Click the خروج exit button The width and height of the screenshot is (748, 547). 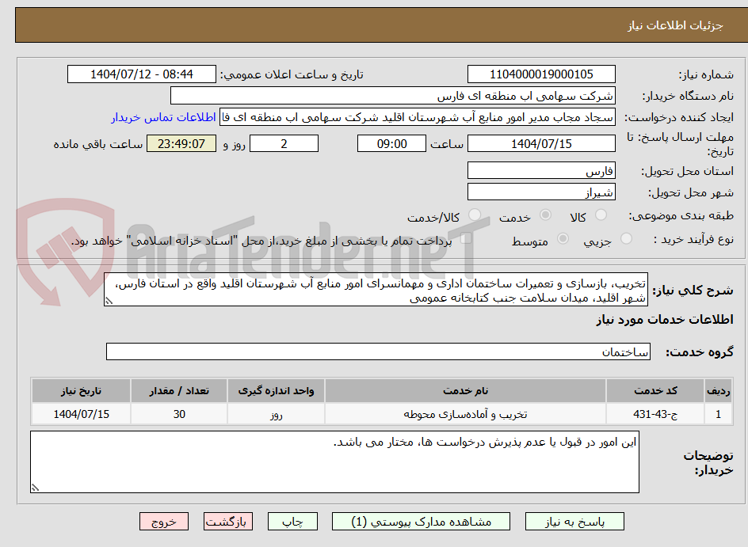coord(163,521)
